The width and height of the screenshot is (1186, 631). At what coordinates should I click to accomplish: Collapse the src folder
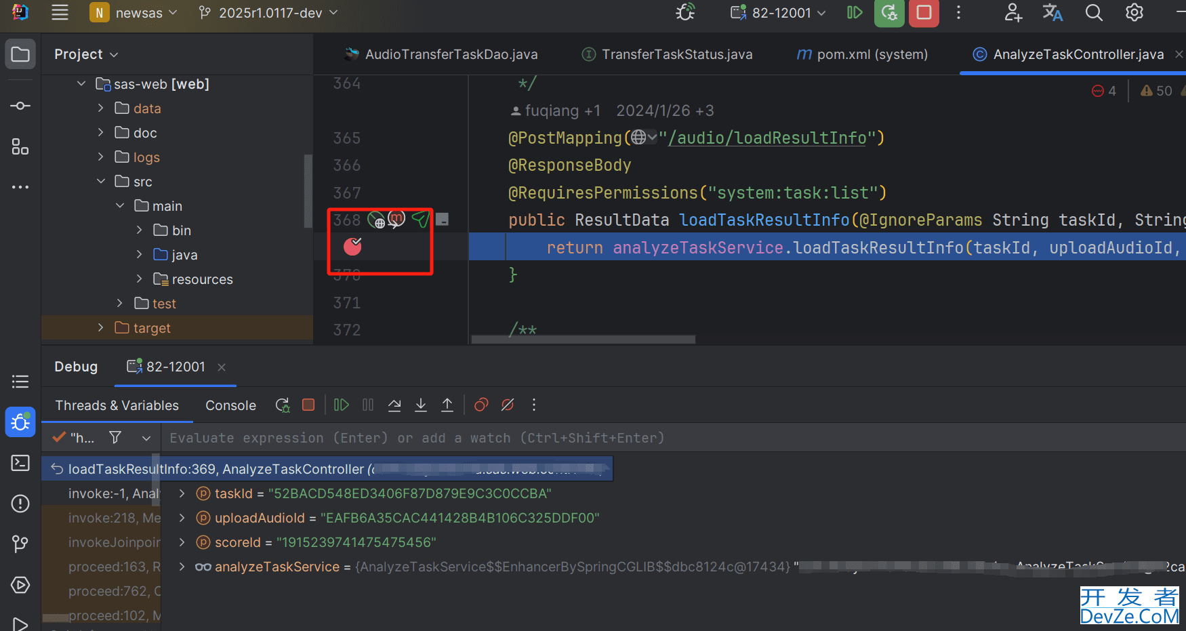click(x=100, y=182)
